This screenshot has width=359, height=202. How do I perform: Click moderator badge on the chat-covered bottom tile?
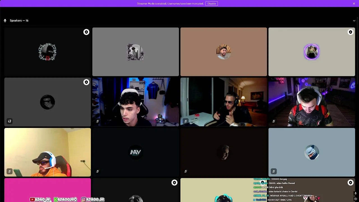point(351,183)
